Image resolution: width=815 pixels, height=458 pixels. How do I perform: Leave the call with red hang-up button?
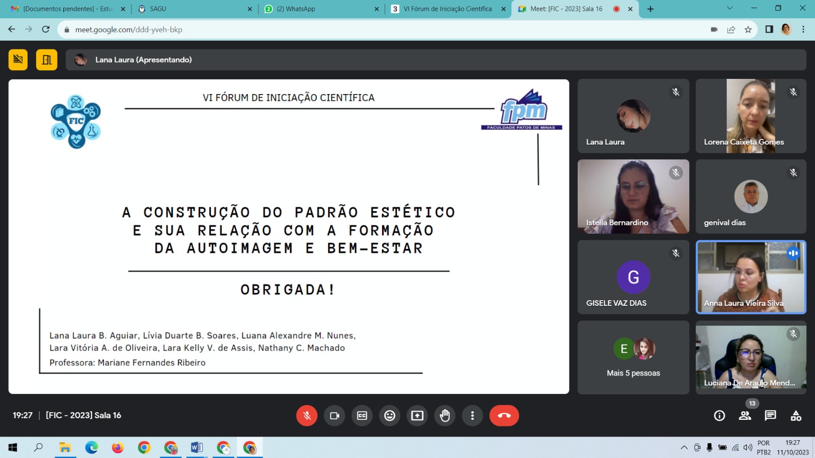click(504, 416)
